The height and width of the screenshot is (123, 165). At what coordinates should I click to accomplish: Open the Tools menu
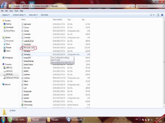16,11
